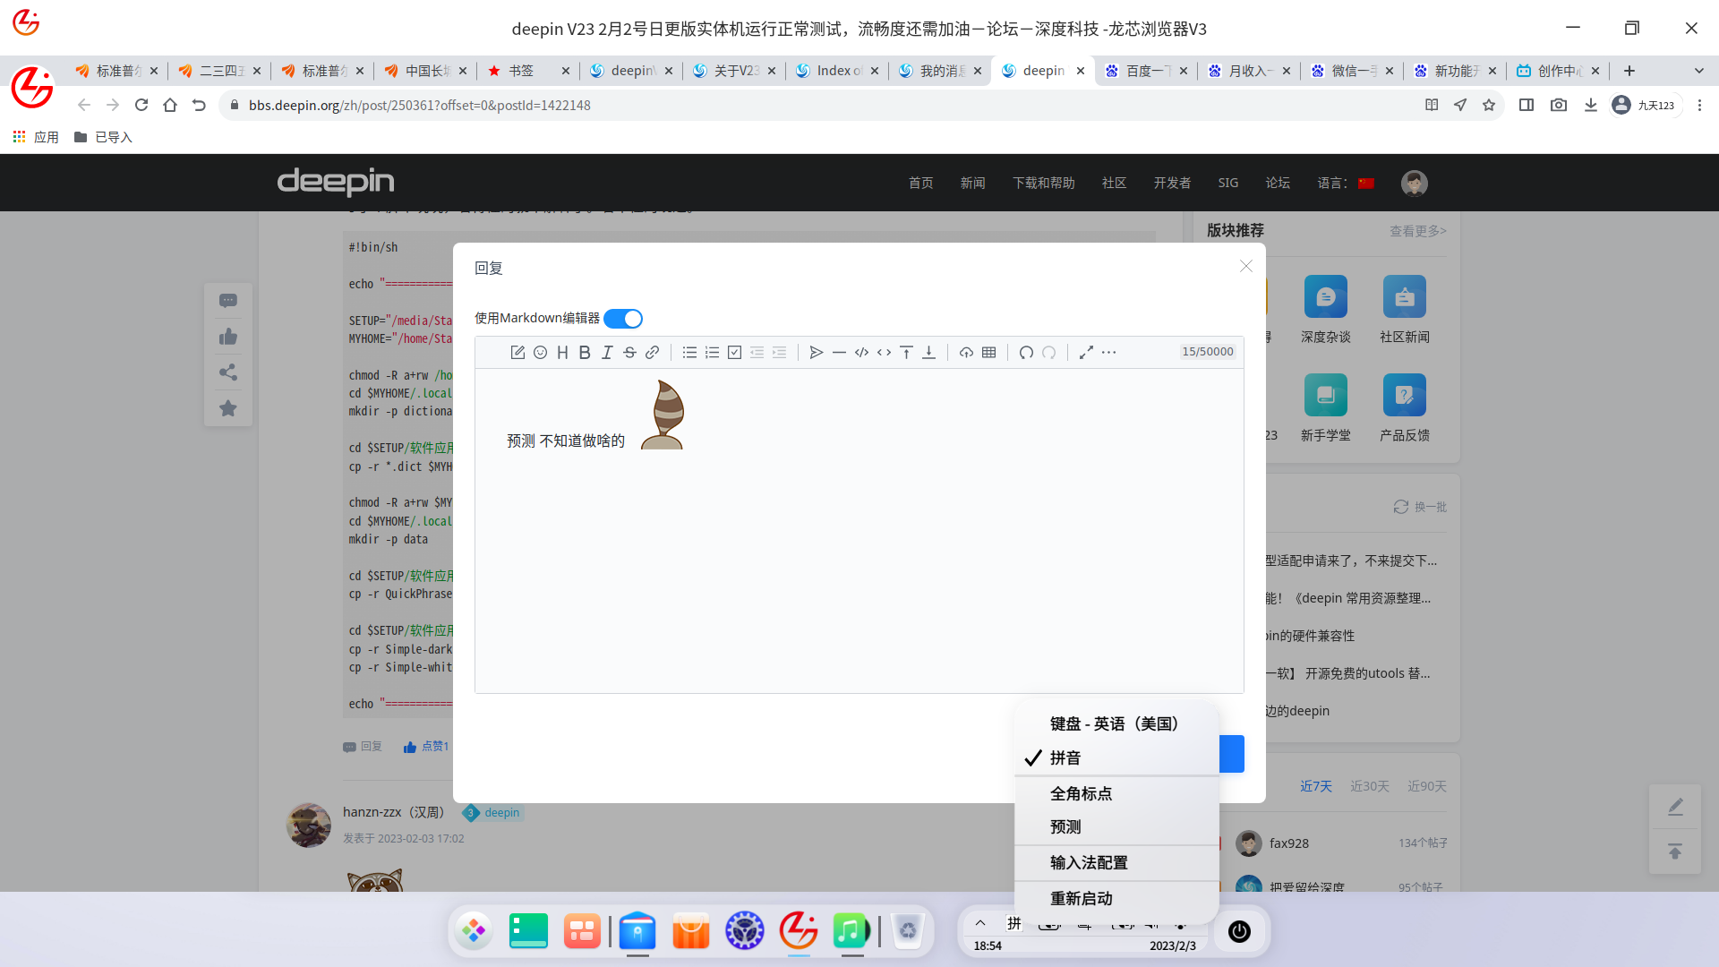
Task: Click the 论坛 navigation link
Action: point(1278,183)
